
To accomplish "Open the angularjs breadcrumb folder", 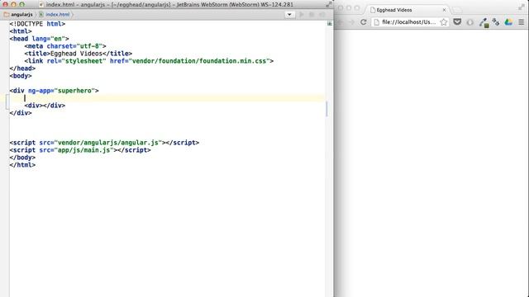I will [18, 15].
